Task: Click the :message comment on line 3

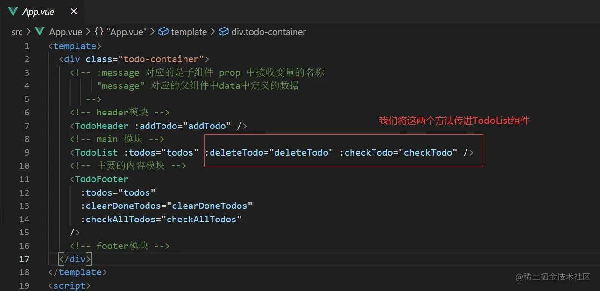Action: point(197,72)
